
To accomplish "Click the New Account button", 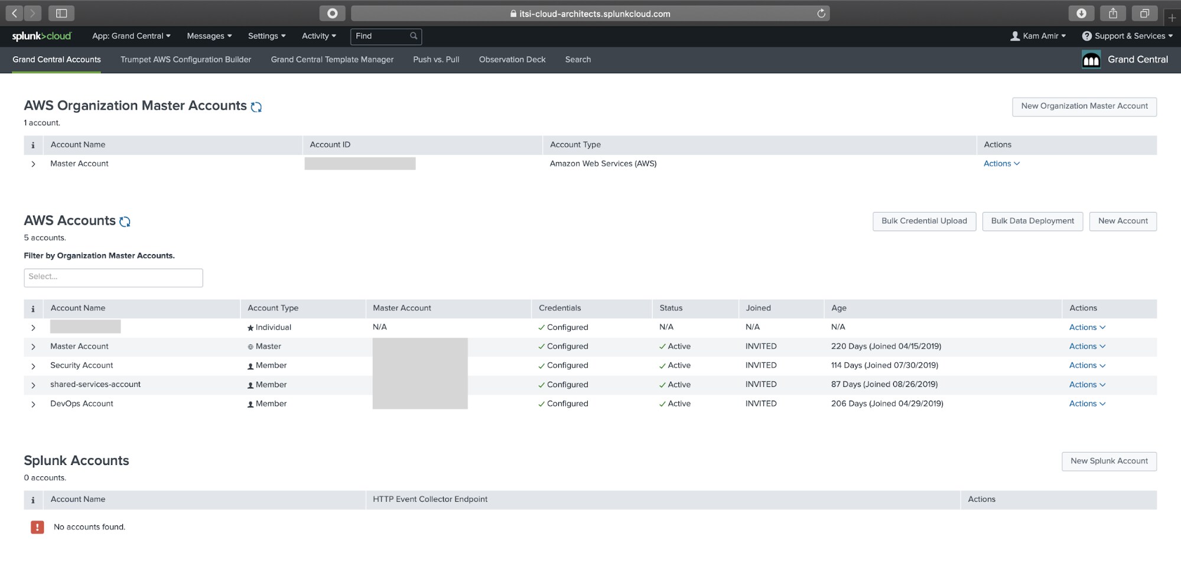I will click(x=1123, y=221).
